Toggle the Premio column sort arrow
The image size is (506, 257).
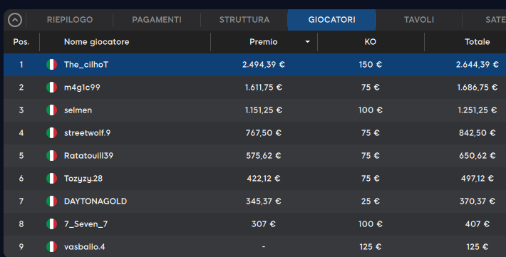[x=308, y=42]
